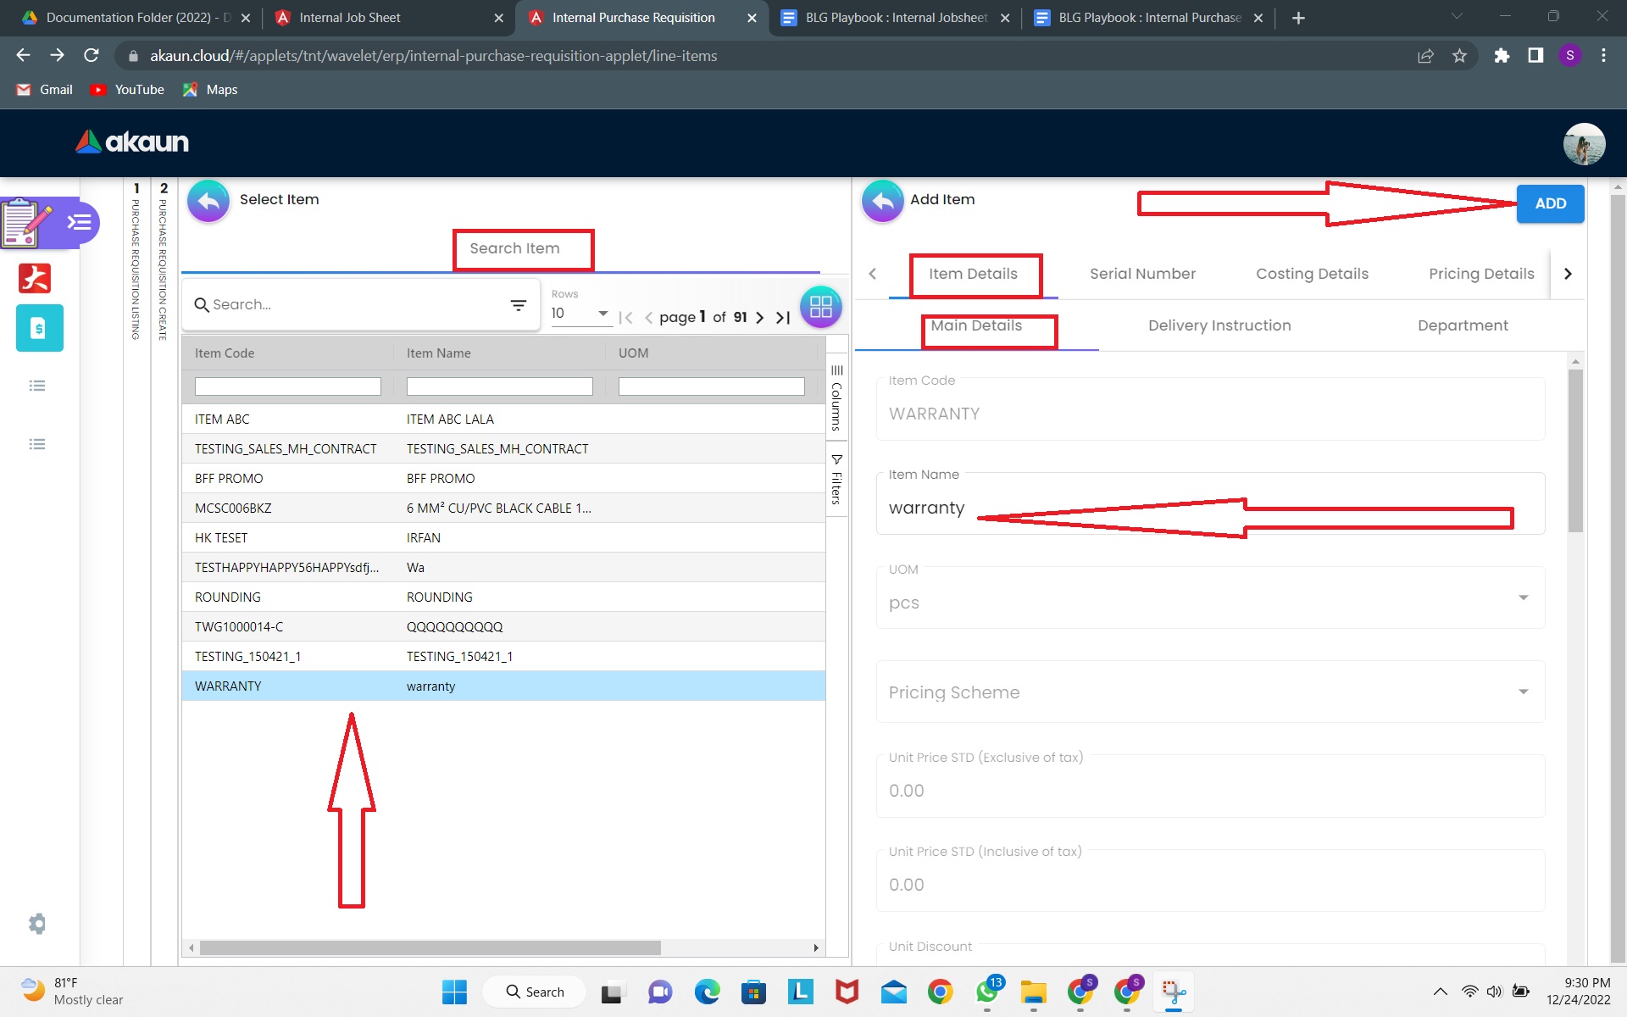1627x1017 pixels.
Task: Click the Item Code filter input
Action: (x=287, y=386)
